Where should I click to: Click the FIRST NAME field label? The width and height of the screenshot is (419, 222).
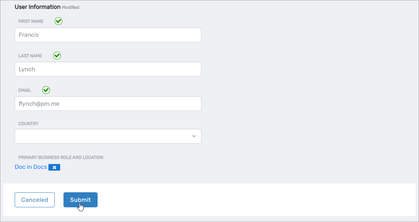coord(31,21)
